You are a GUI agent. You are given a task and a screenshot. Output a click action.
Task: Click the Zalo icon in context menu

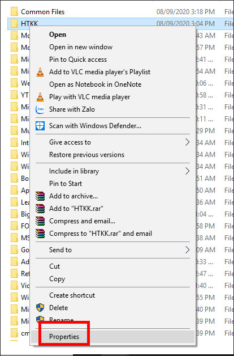click(40, 109)
